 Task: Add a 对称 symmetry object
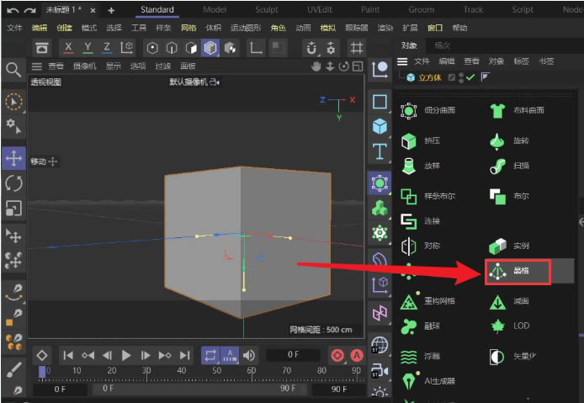pyautogui.click(x=421, y=247)
